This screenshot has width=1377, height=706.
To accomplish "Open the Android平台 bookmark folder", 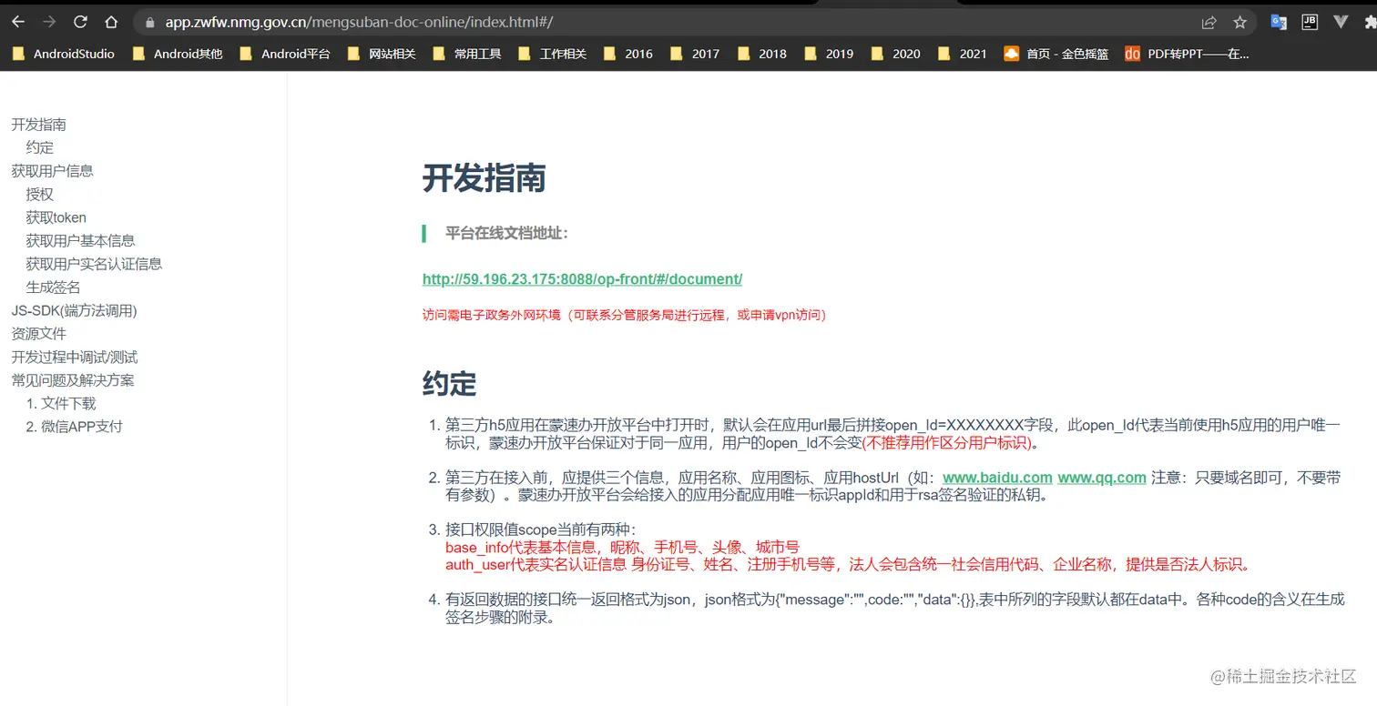I will point(285,54).
